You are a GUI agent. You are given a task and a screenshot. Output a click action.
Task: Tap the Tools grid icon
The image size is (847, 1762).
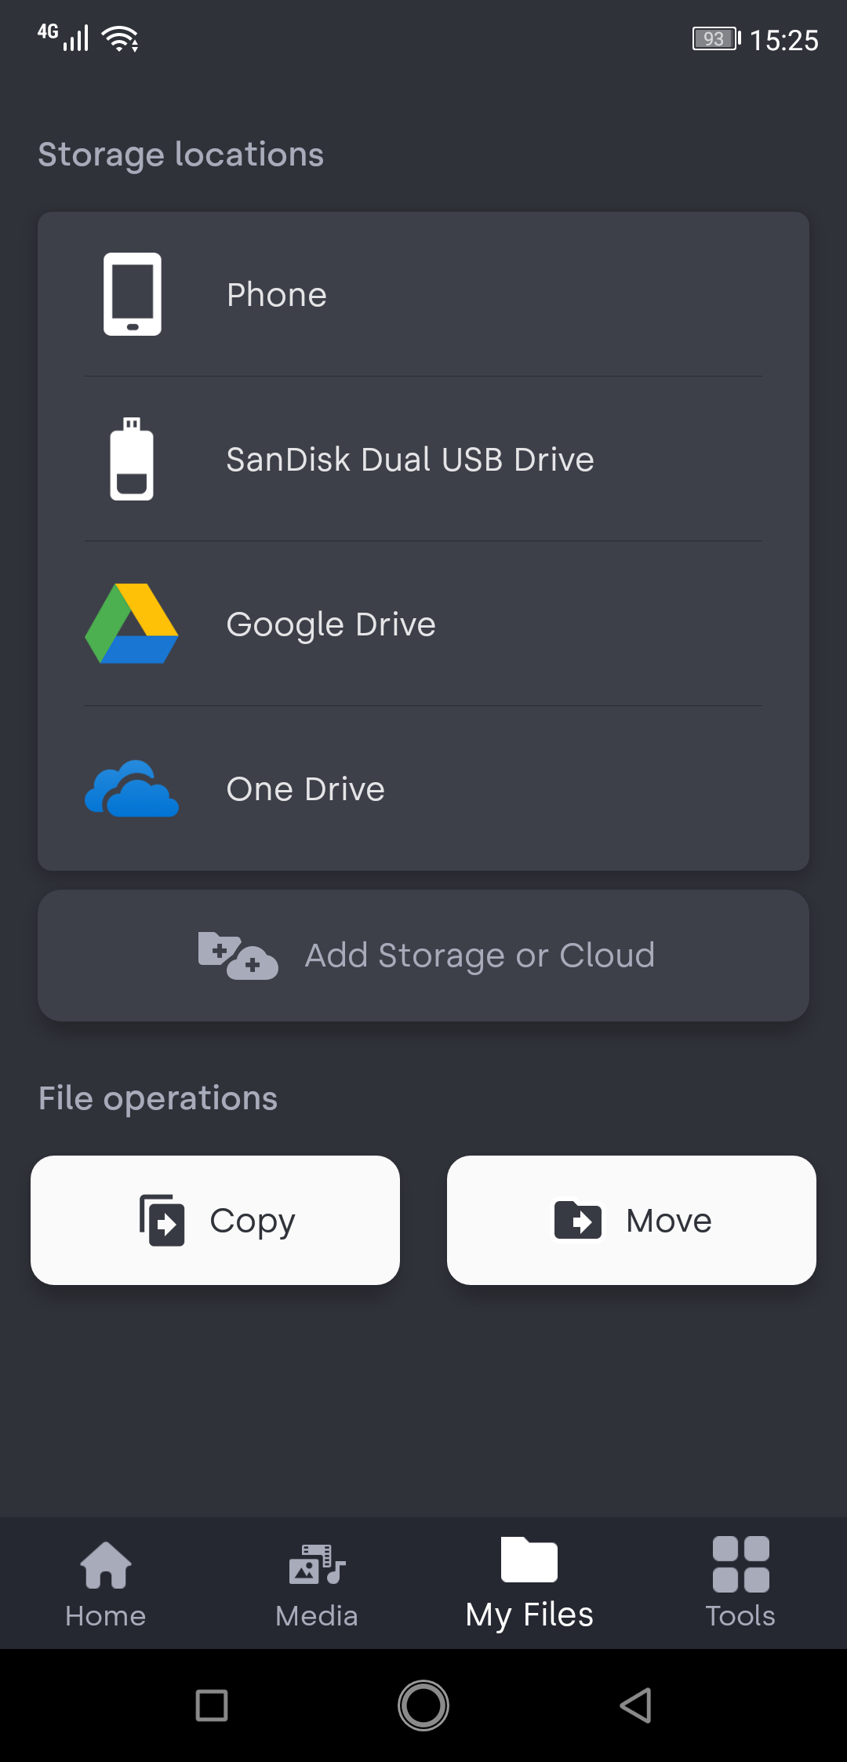(x=740, y=1565)
